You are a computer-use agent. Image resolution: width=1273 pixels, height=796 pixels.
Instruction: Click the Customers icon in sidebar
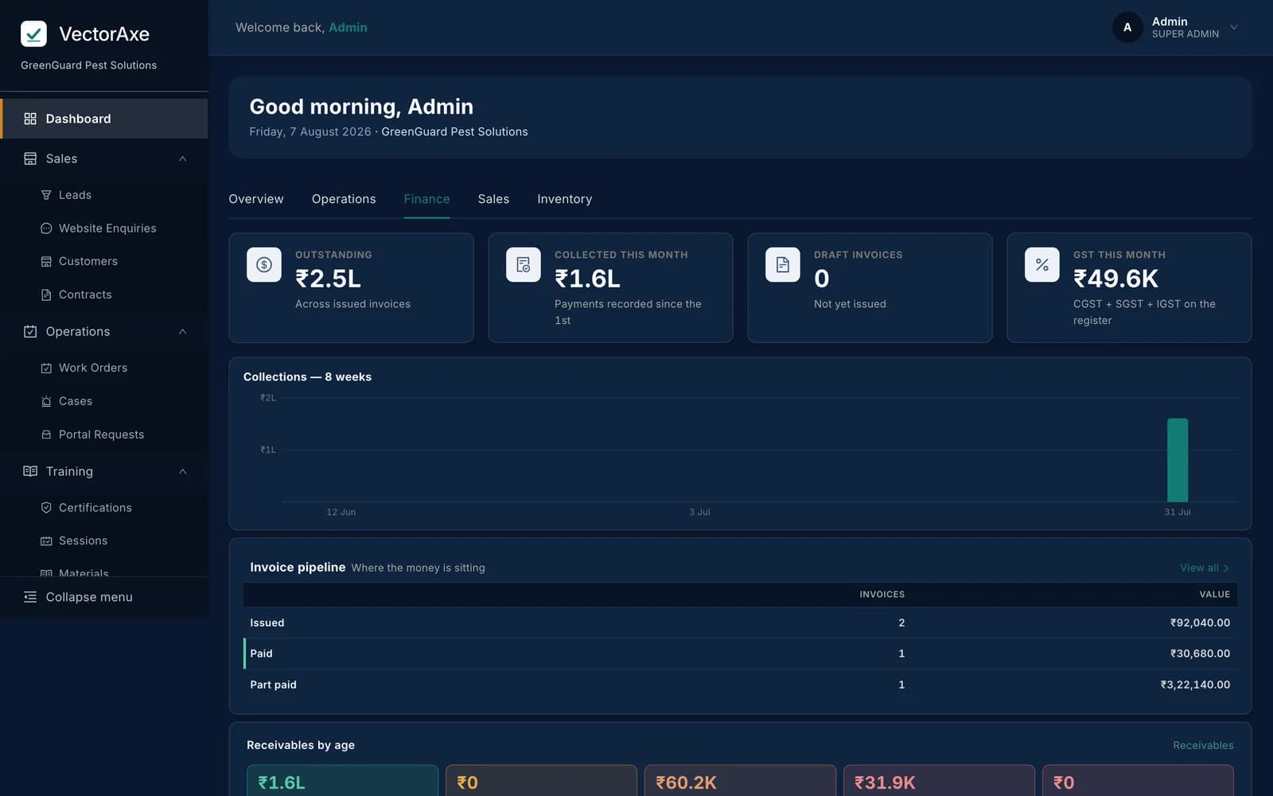coord(46,261)
